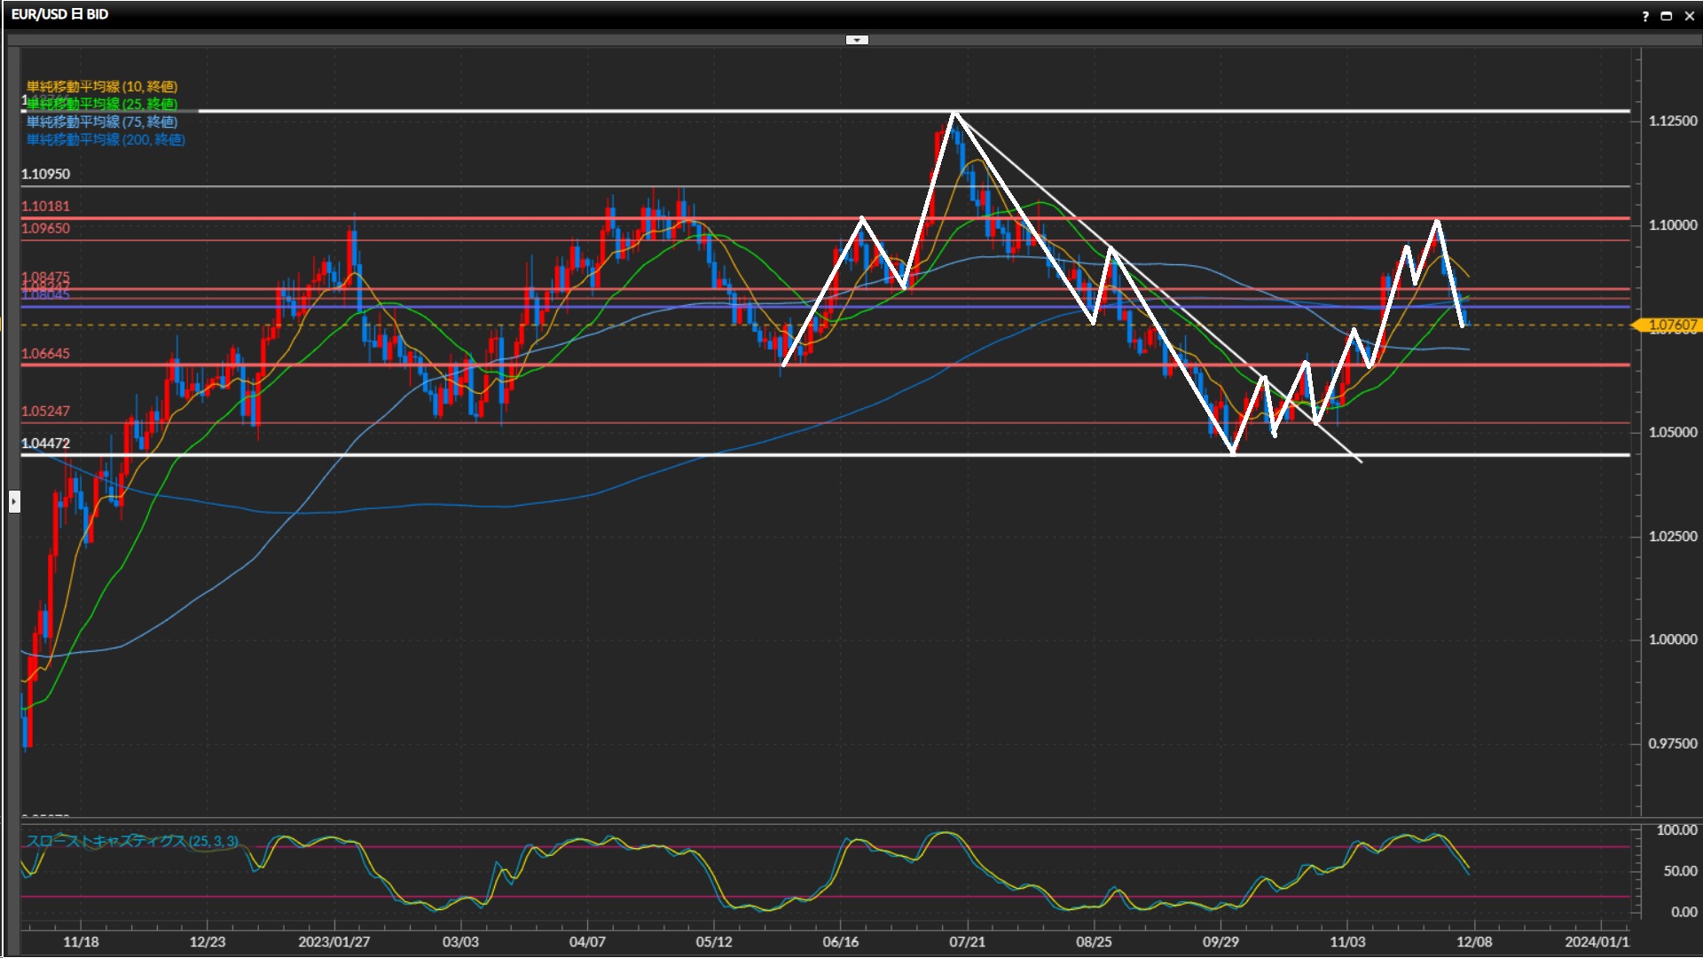Select the 75-period simple moving average label

[x=101, y=122]
